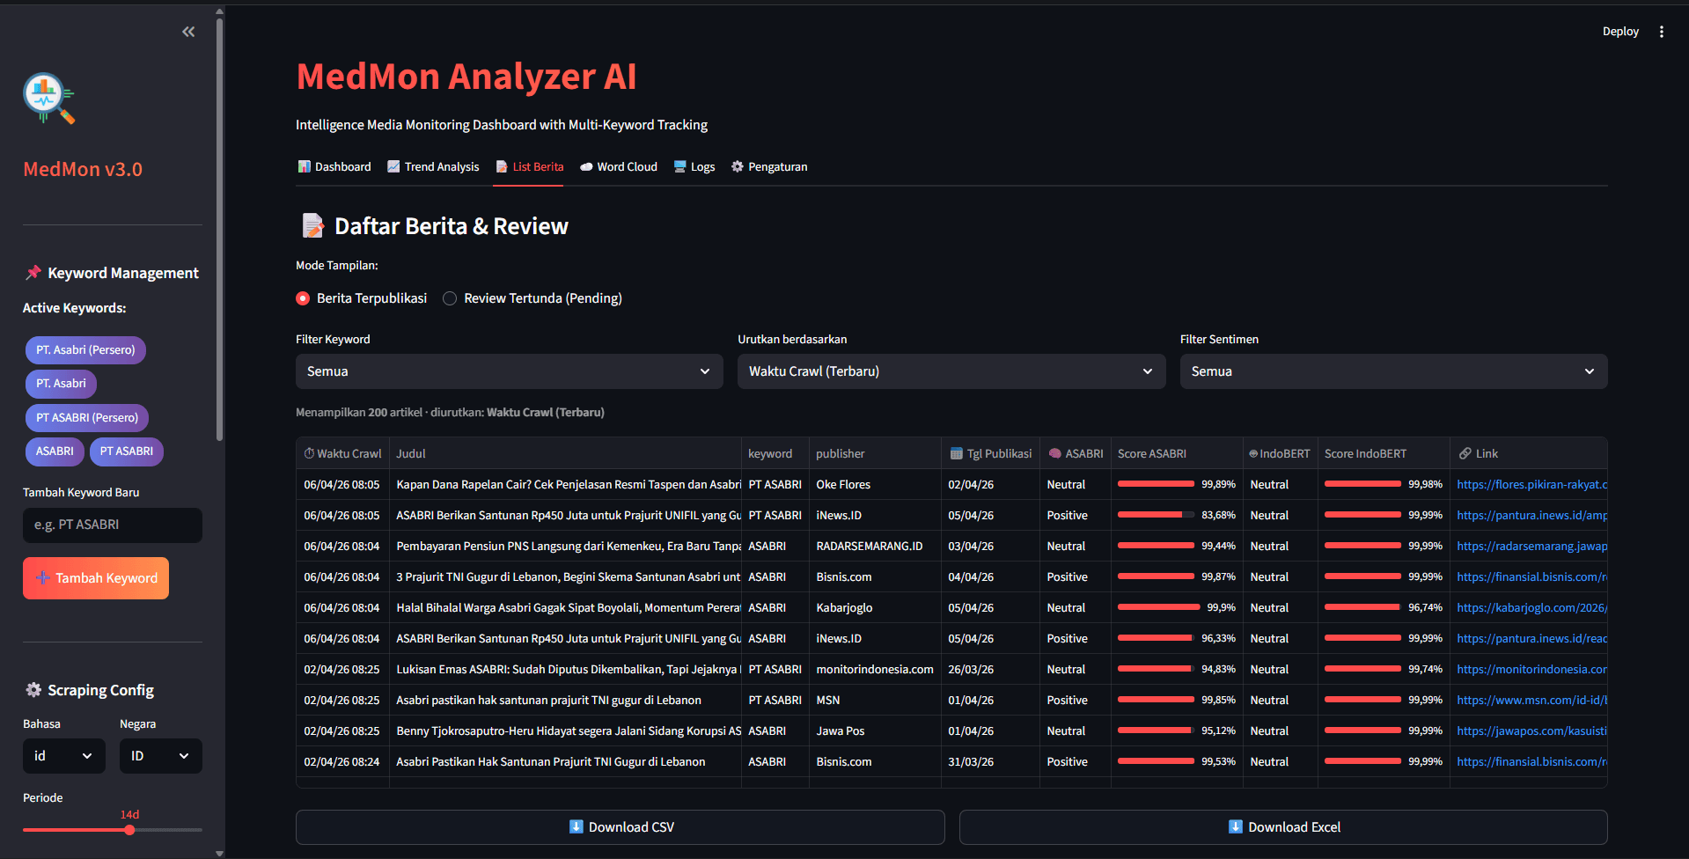
Task: Click the chart icon on Dashboard tab
Action: click(x=305, y=166)
